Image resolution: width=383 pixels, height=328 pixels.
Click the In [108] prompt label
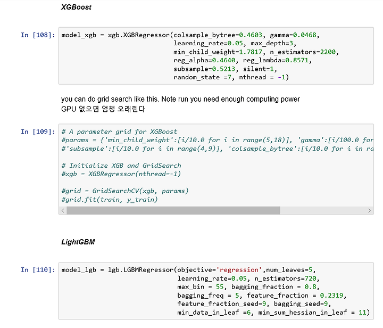[x=38, y=35]
